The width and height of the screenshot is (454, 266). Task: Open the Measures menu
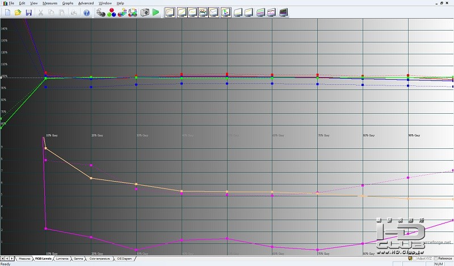pos(50,3)
